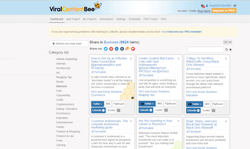Open Are You Investing article title
Image resolution: width=250 pixels, height=149 pixels.
click(x=155, y=122)
